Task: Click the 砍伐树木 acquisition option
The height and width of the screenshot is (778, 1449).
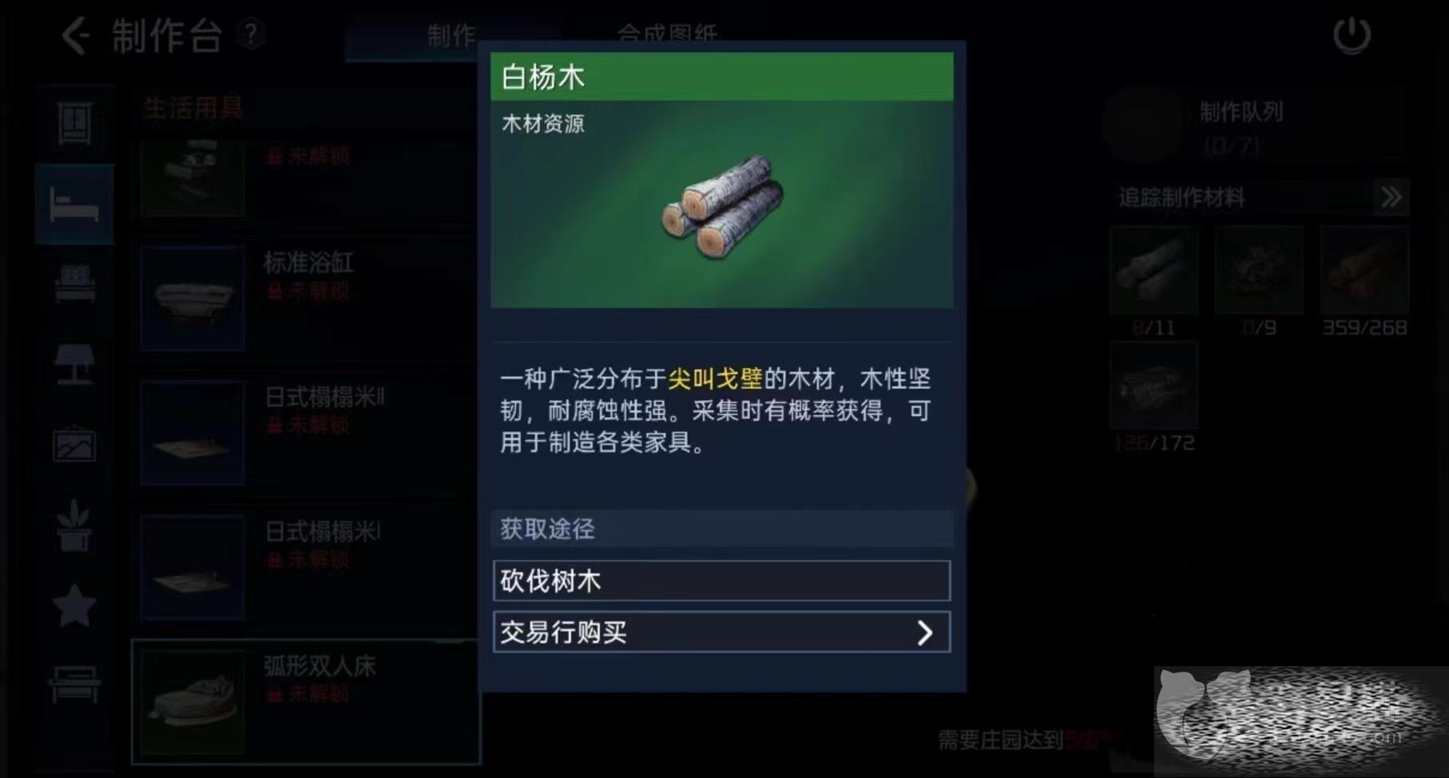Action: 722,581
